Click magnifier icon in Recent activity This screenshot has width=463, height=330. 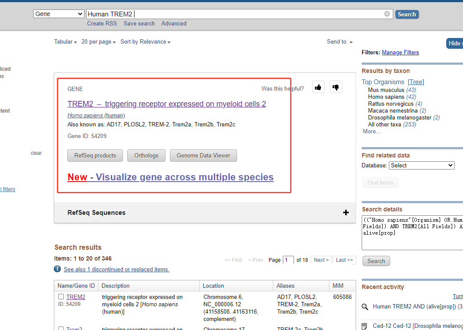[365, 307]
